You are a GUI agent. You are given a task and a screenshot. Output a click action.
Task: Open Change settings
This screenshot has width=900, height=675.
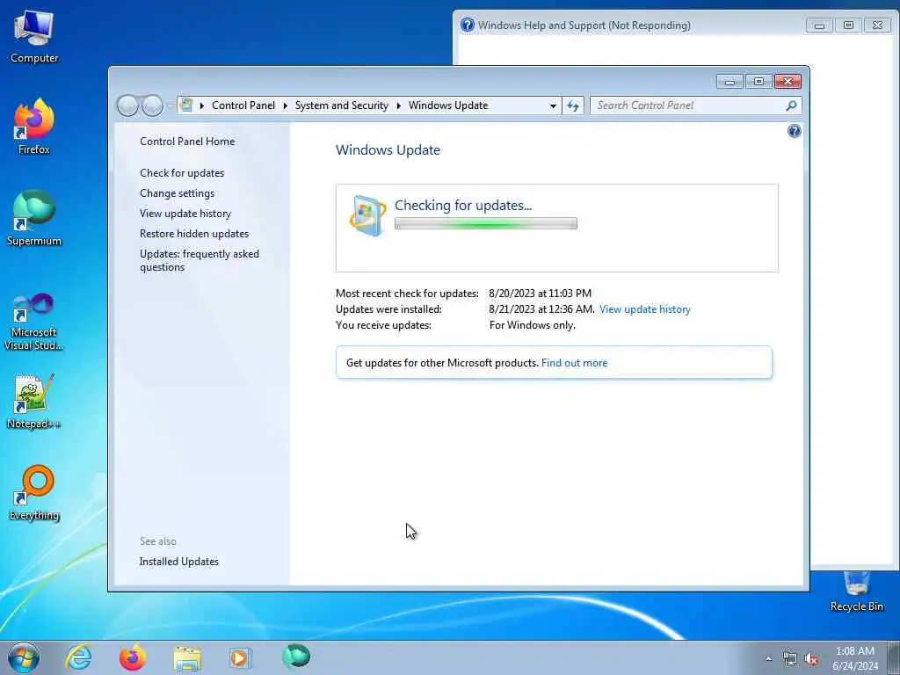177,193
